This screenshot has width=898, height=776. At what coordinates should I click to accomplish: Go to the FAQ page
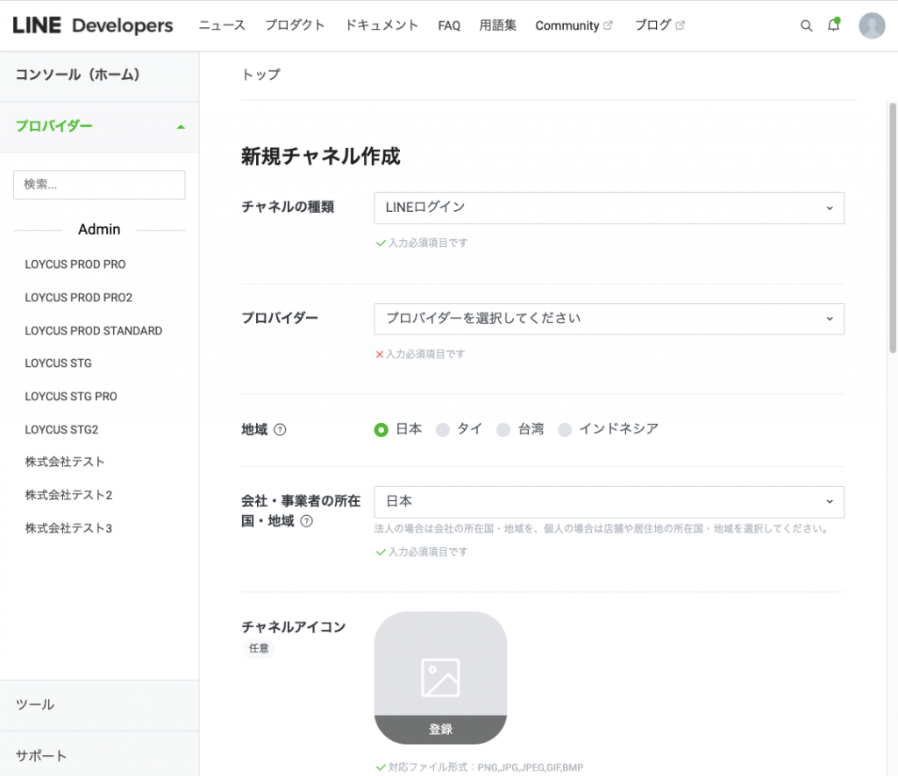(449, 25)
